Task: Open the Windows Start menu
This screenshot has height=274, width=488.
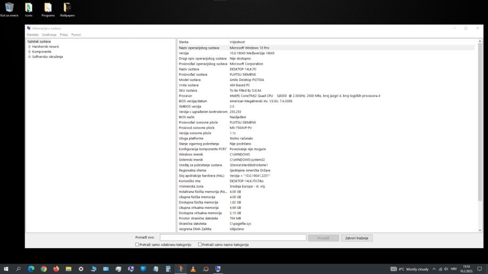Action: tap(6, 269)
